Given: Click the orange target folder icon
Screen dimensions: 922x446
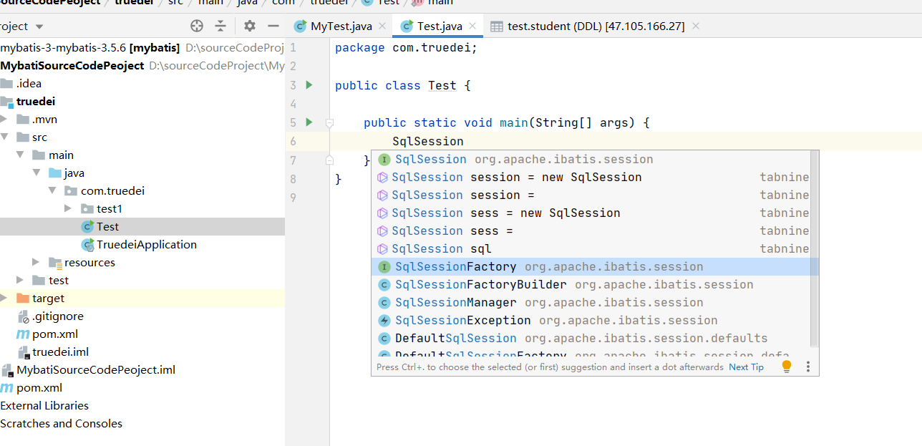Looking at the screenshot, I should click(23, 298).
